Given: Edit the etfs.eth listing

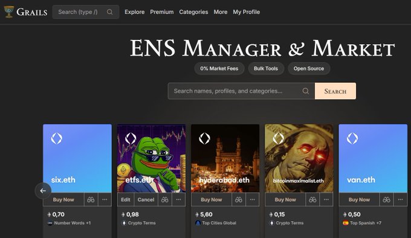Looking at the screenshot, I should coord(126,200).
